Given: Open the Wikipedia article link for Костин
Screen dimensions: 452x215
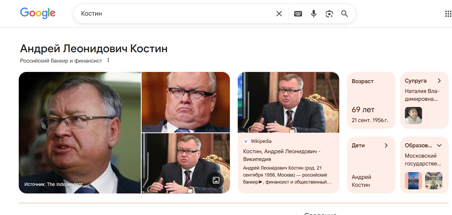Looking at the screenshot, I should click(x=282, y=155).
